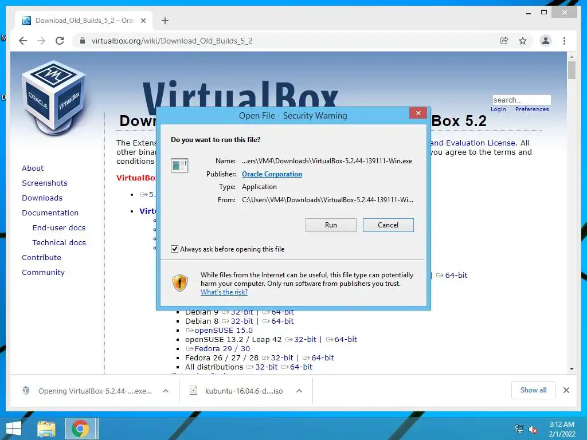This screenshot has height=440, width=587.
Task: Click the padlock site info icon
Action: pyautogui.click(x=83, y=41)
